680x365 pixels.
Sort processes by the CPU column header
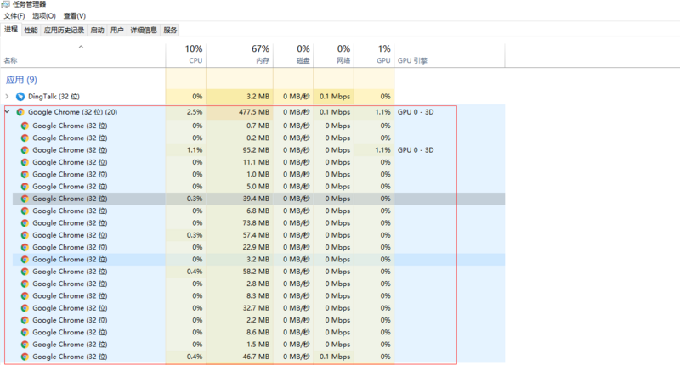[185, 55]
